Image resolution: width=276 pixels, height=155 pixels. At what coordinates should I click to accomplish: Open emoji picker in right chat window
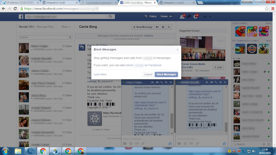pos(185,144)
